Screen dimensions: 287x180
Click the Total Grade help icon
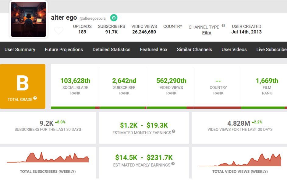35,98
